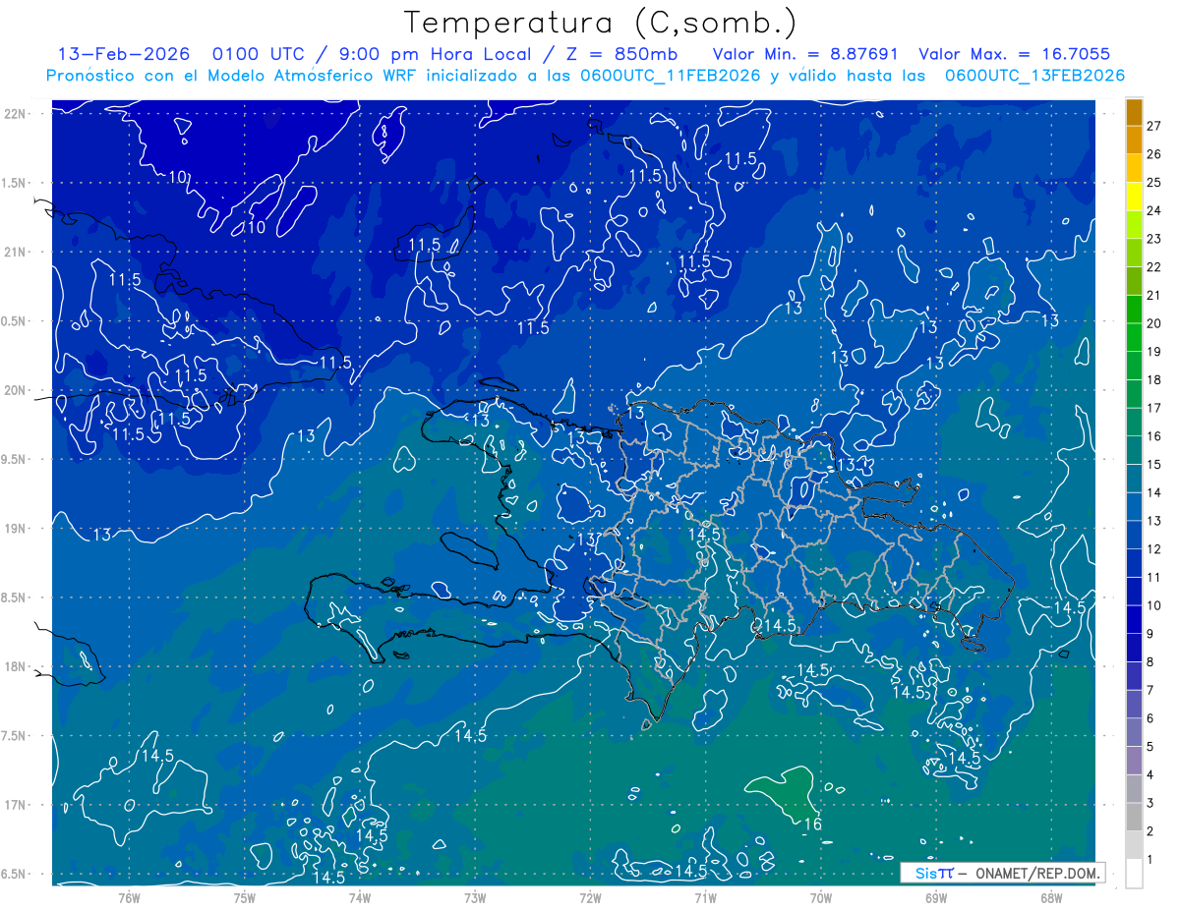Click the '8' colorbar label

[x=1150, y=662]
